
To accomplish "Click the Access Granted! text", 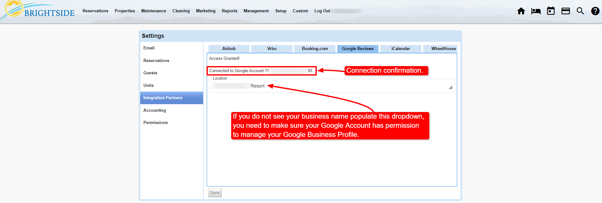I will (224, 59).
